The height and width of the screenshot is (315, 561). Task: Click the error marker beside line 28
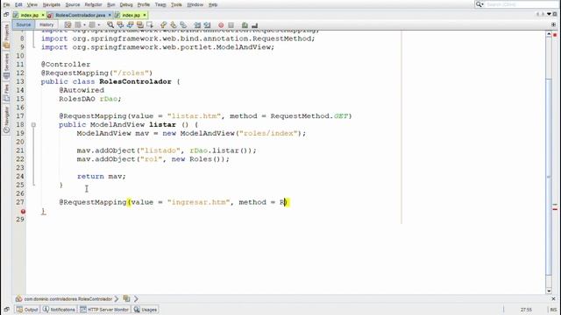[x=23, y=212]
